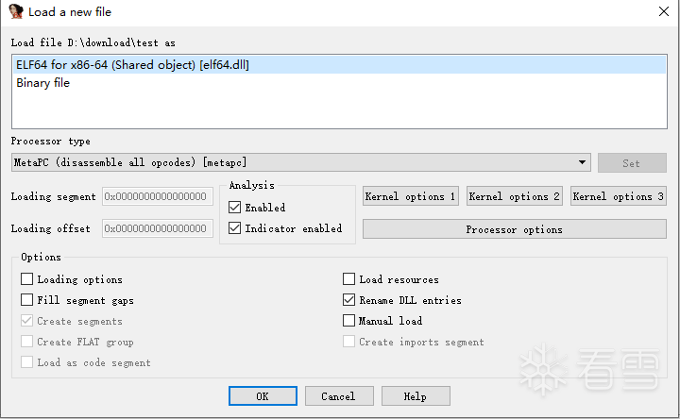Uncheck Rename DLL entries
Image resolution: width=680 pixels, height=419 pixels.
click(x=349, y=300)
